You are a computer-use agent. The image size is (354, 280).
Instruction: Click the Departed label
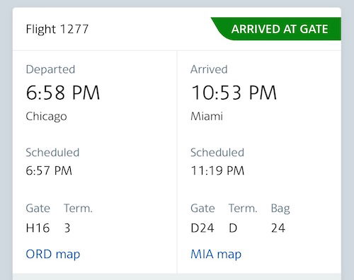pyautogui.click(x=50, y=69)
